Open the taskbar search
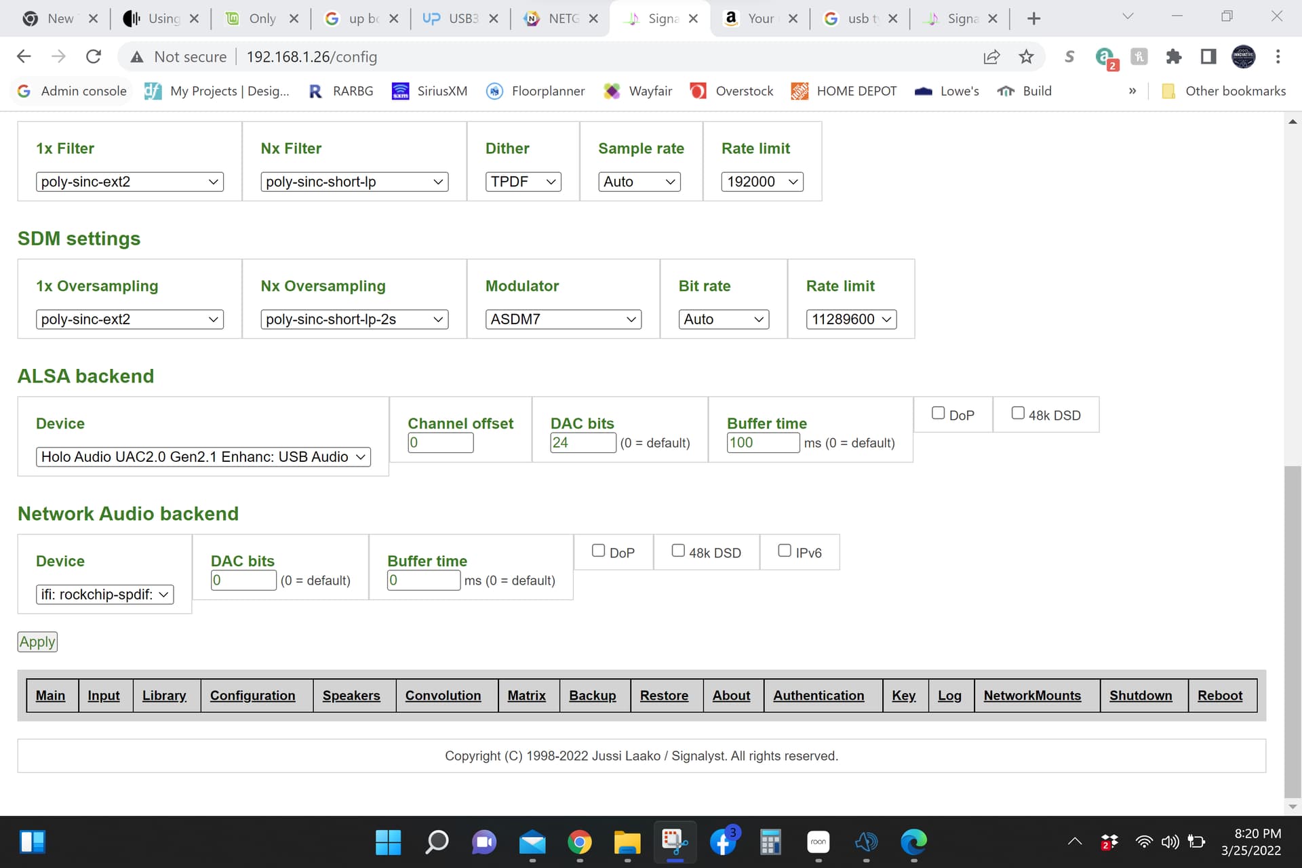Viewport: 1302px width, 868px height. click(x=437, y=842)
